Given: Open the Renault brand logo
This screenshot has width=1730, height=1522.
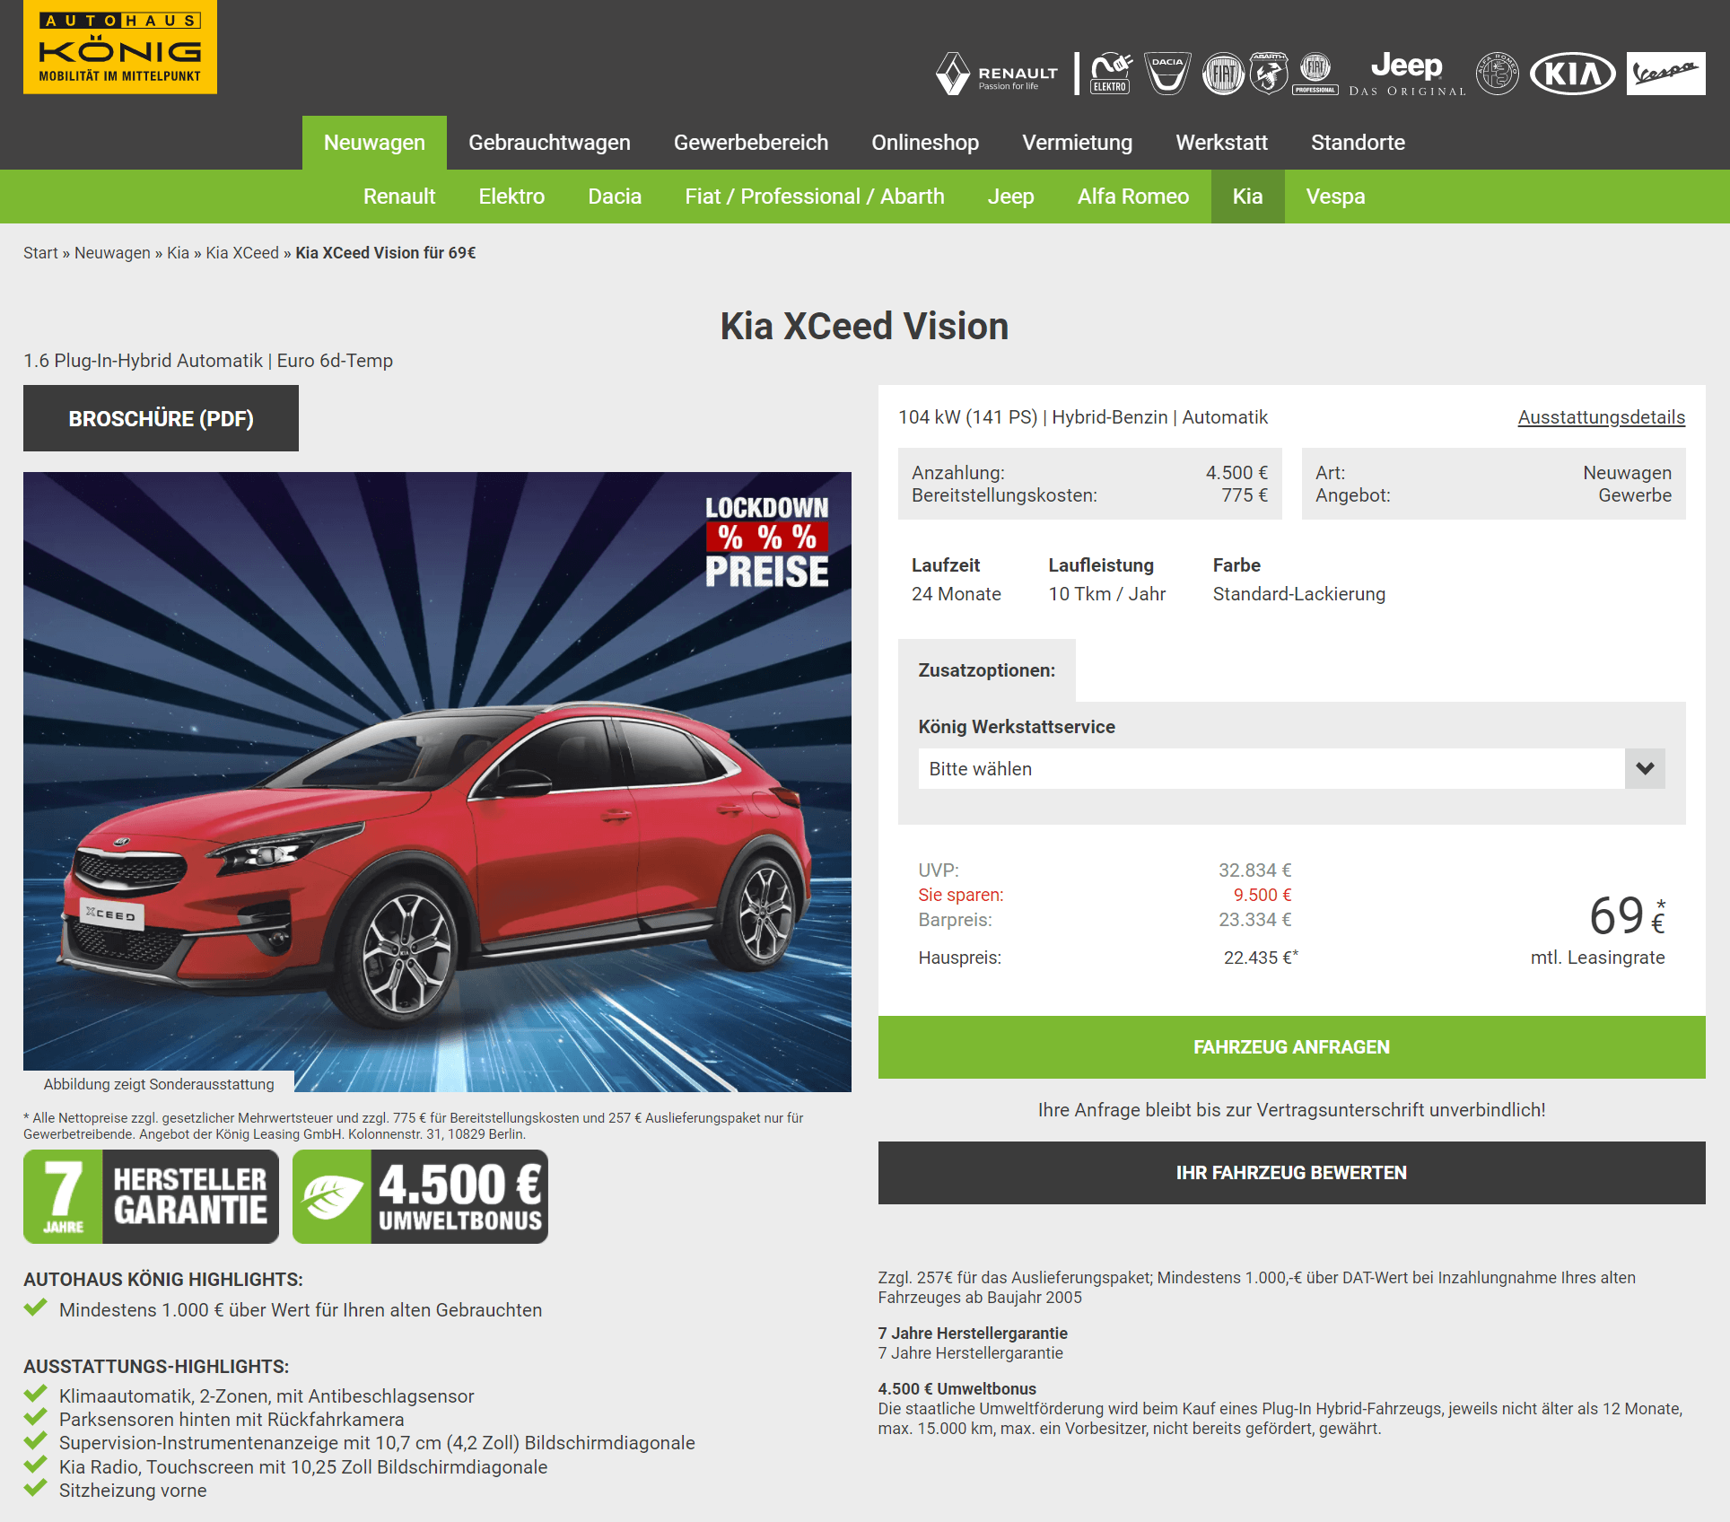Looking at the screenshot, I should point(997,74).
